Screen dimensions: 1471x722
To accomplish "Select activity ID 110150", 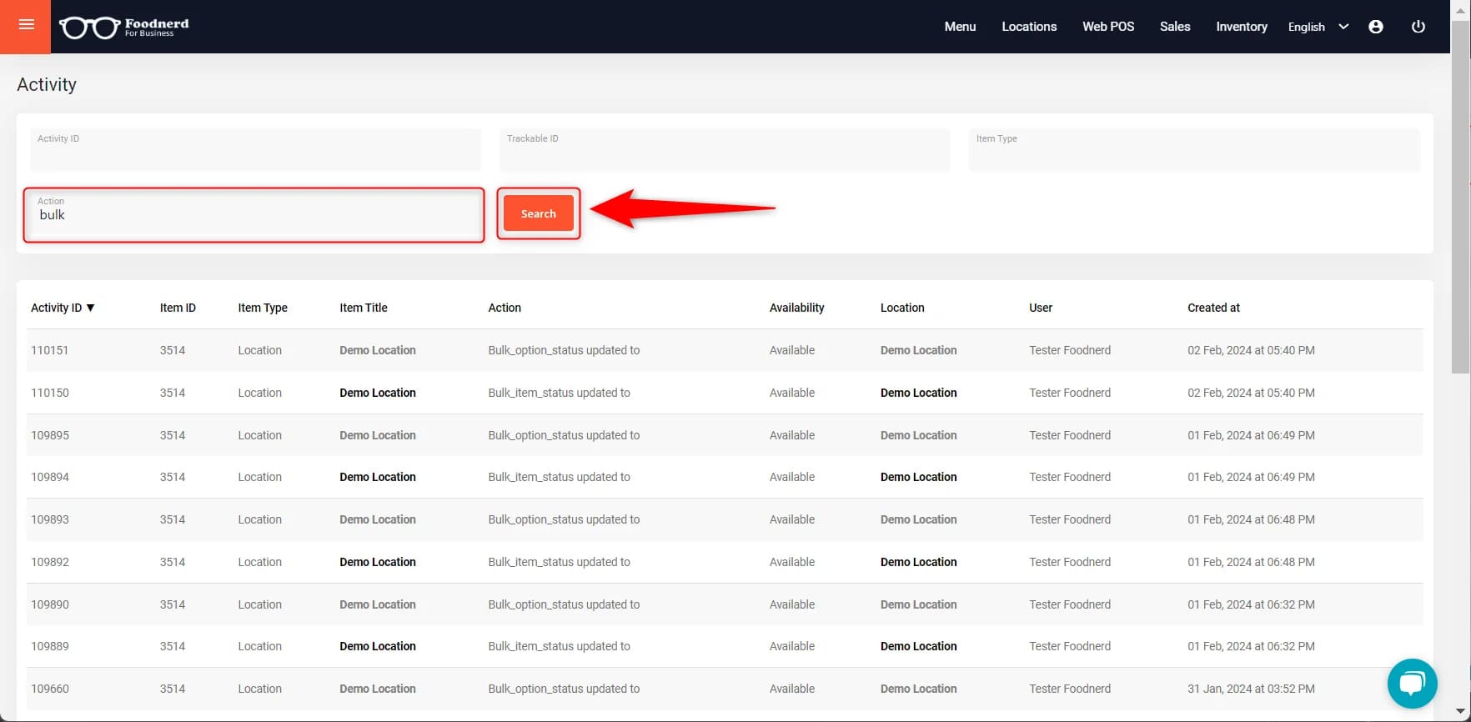I will (50, 393).
